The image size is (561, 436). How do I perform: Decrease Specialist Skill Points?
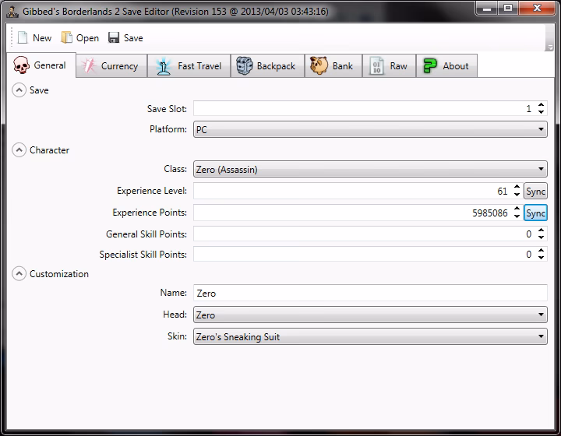coord(541,258)
